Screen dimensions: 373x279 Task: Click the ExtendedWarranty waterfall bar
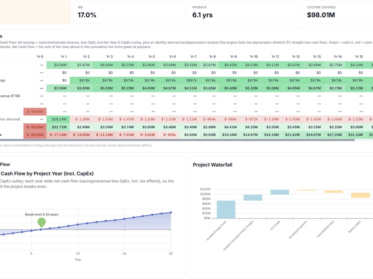333,192
